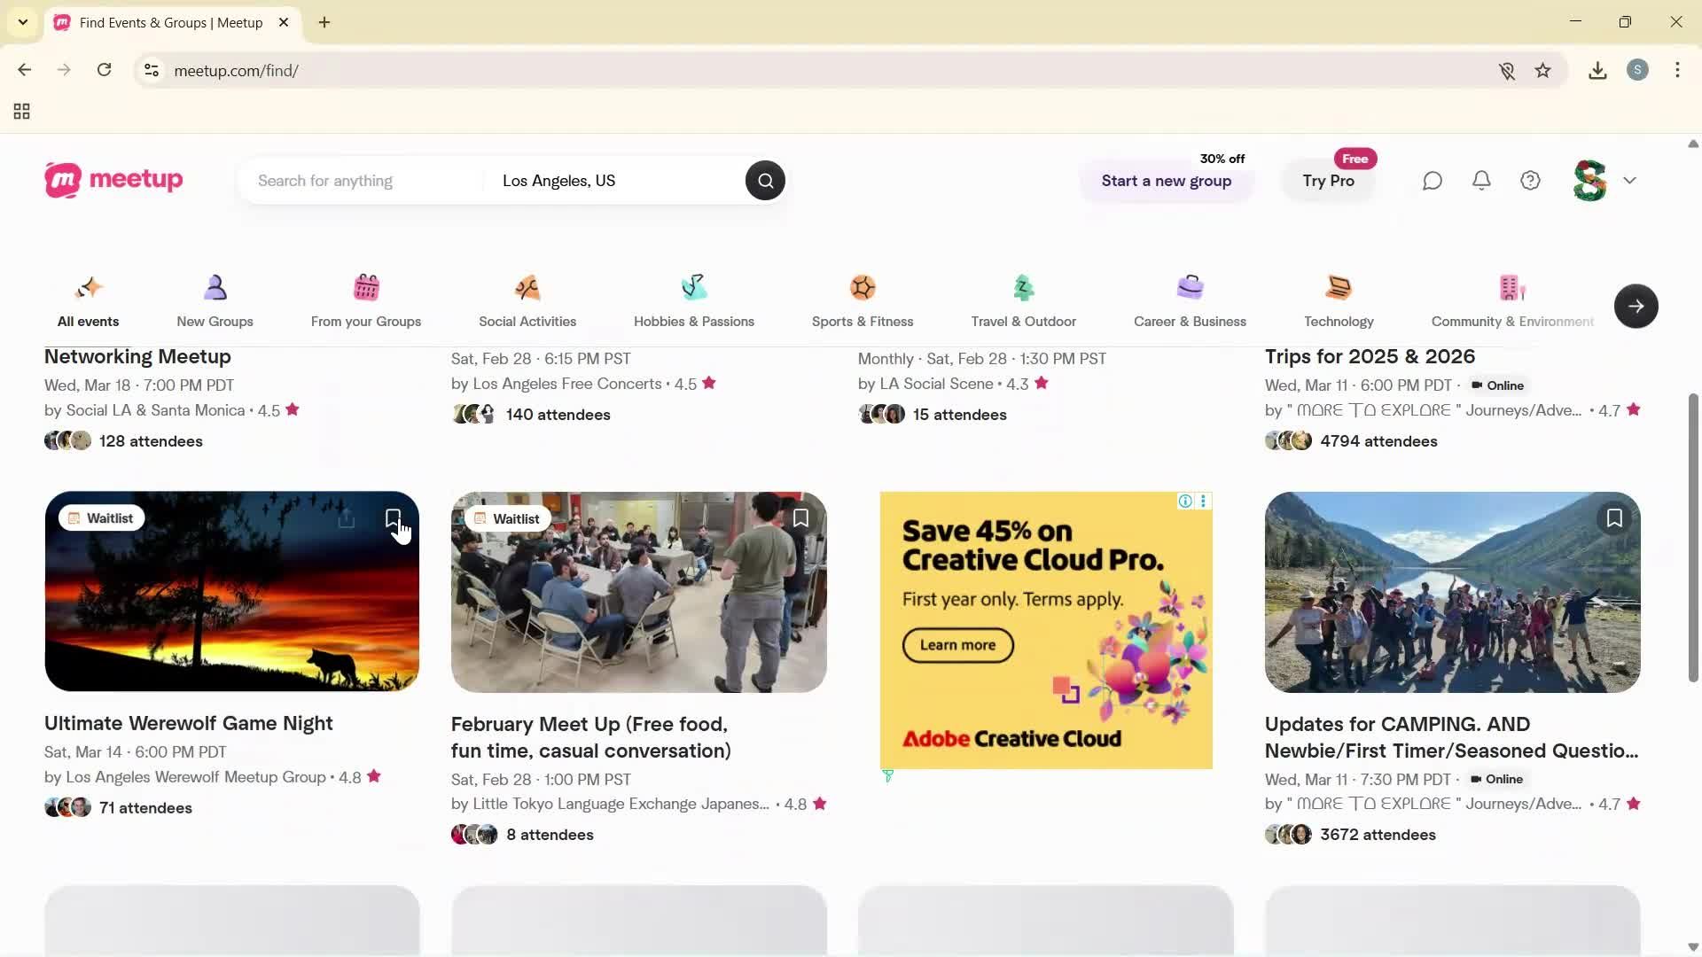Save the February Meet Up event
1702x957 pixels.
(x=800, y=518)
